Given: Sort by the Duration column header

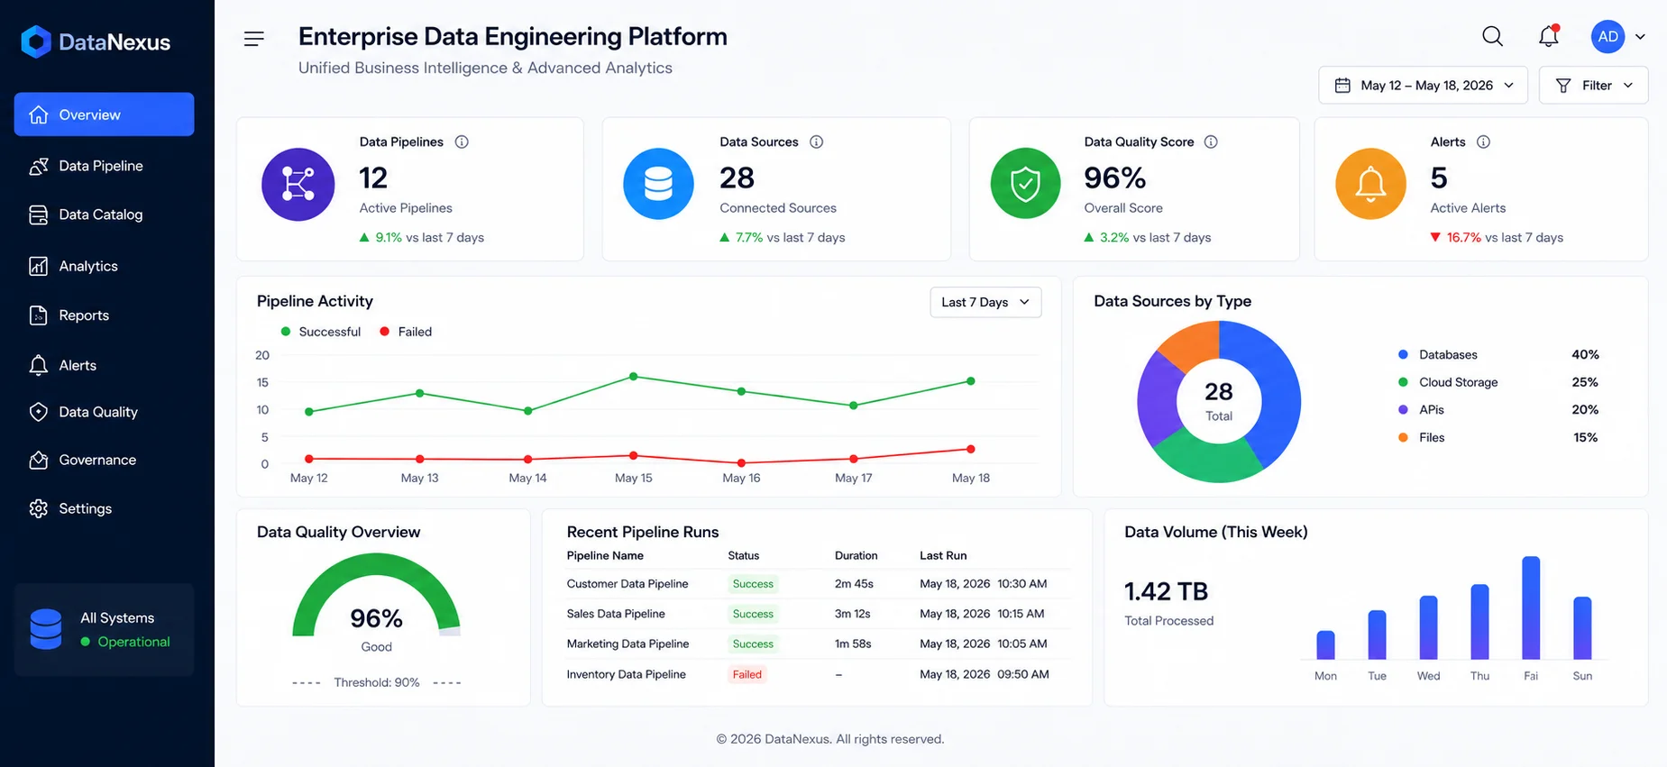Looking at the screenshot, I should tap(856, 555).
